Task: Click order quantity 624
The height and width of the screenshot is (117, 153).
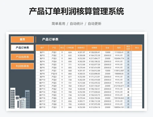Action: 70,52
